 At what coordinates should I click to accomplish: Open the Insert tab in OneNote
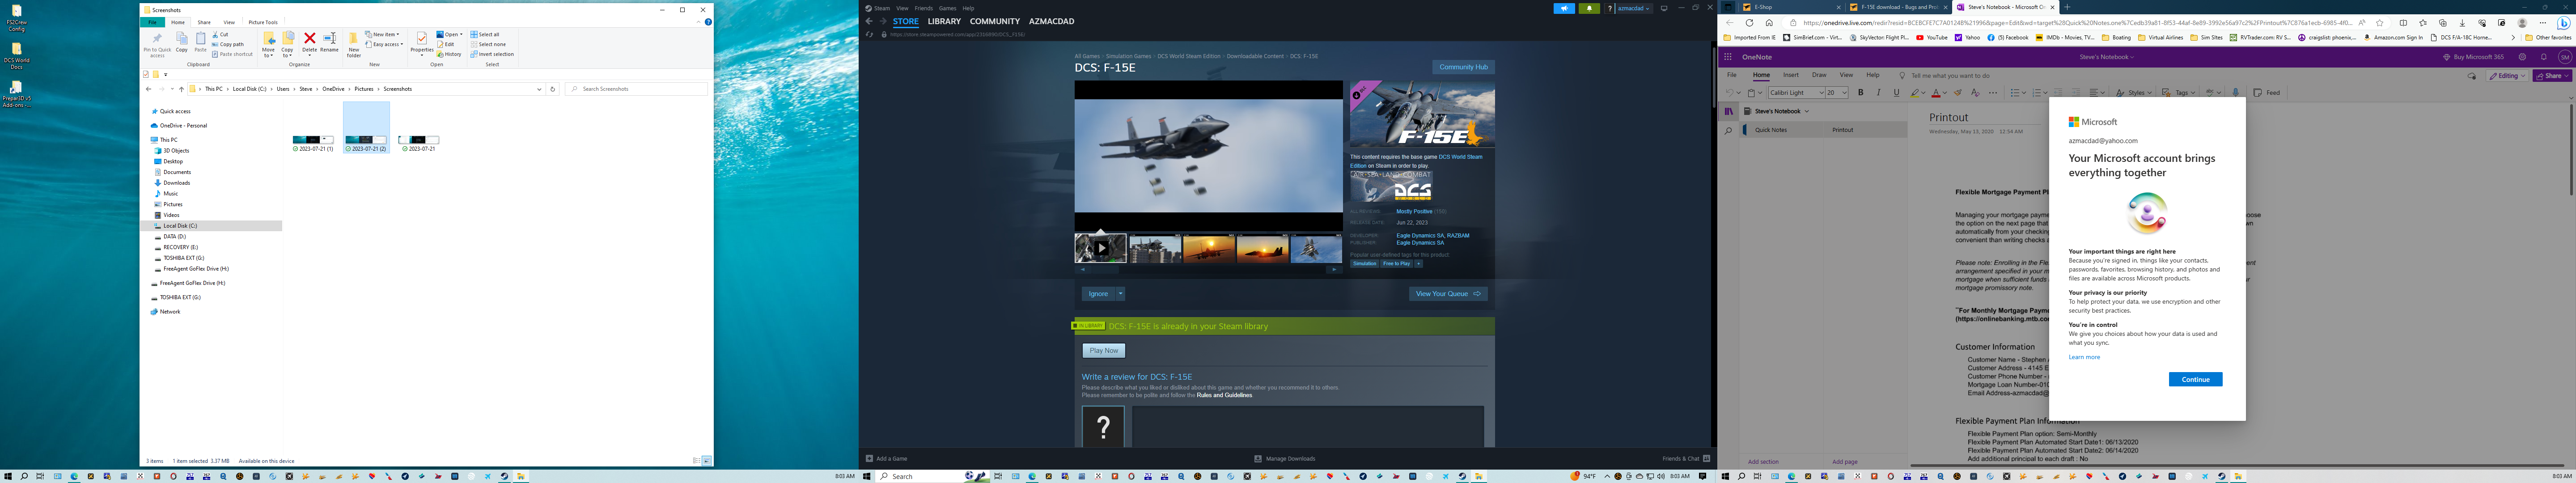pyautogui.click(x=1791, y=75)
